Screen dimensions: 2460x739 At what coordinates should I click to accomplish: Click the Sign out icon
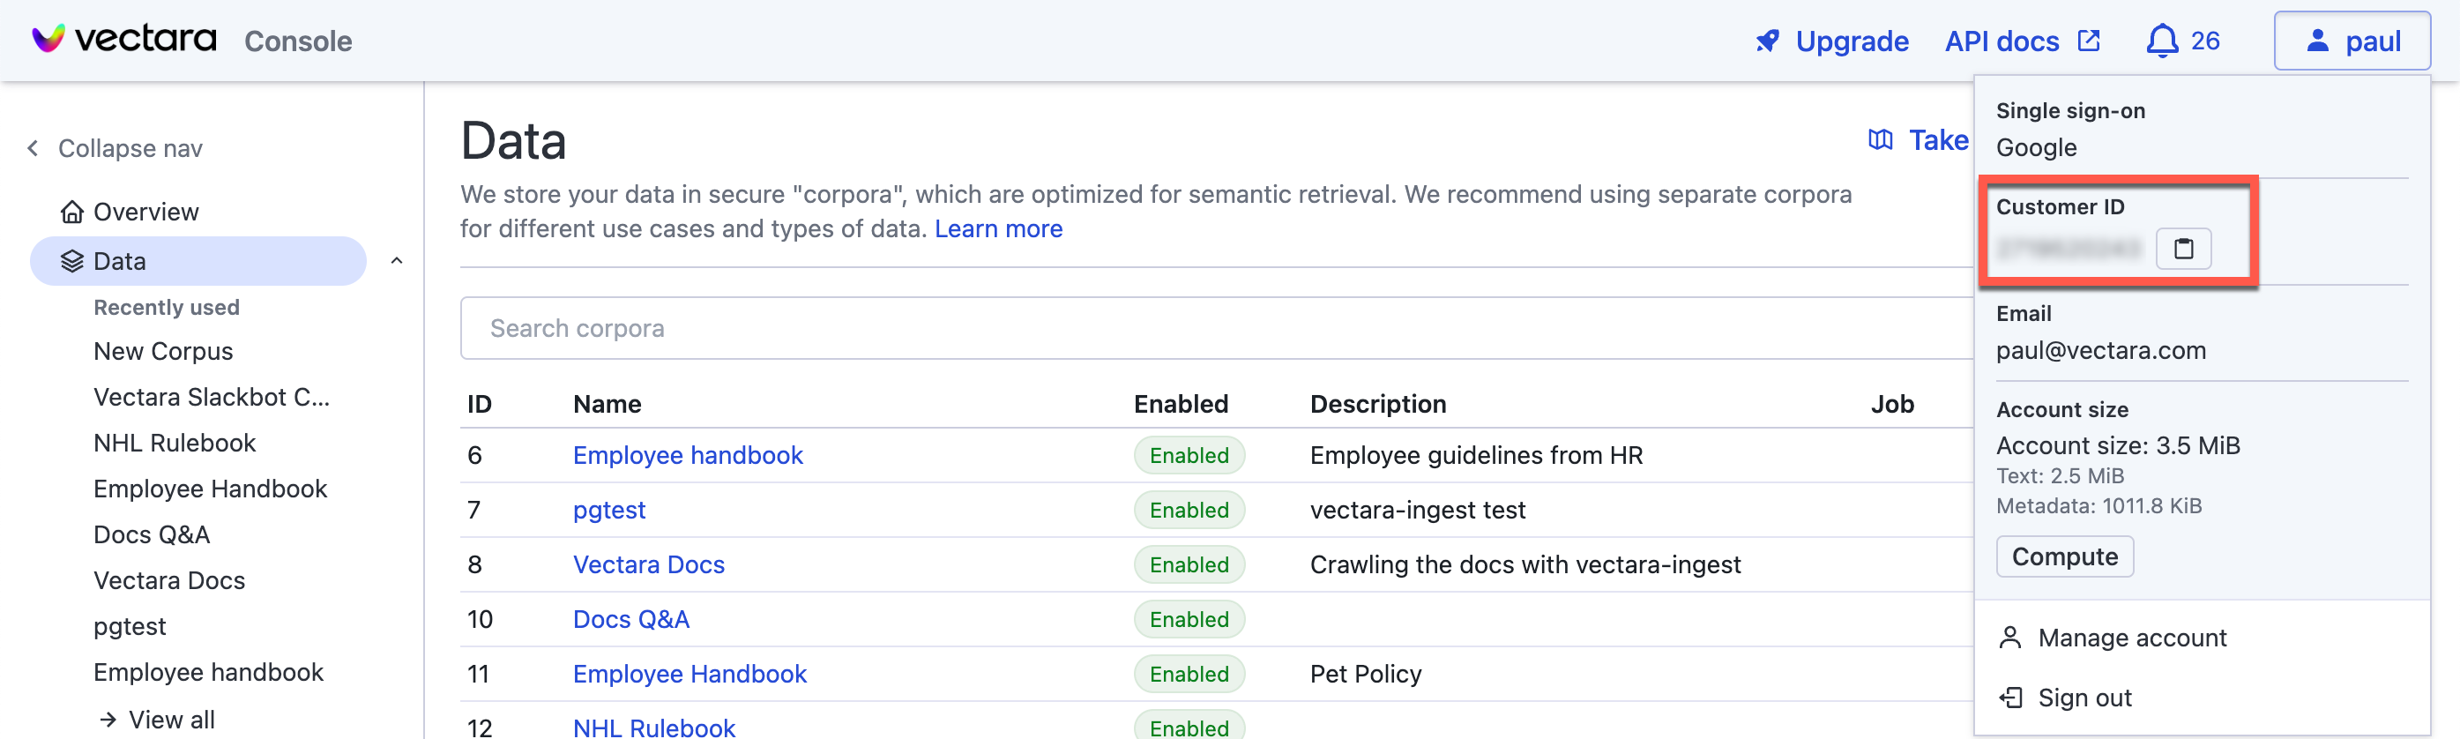(x=2010, y=698)
